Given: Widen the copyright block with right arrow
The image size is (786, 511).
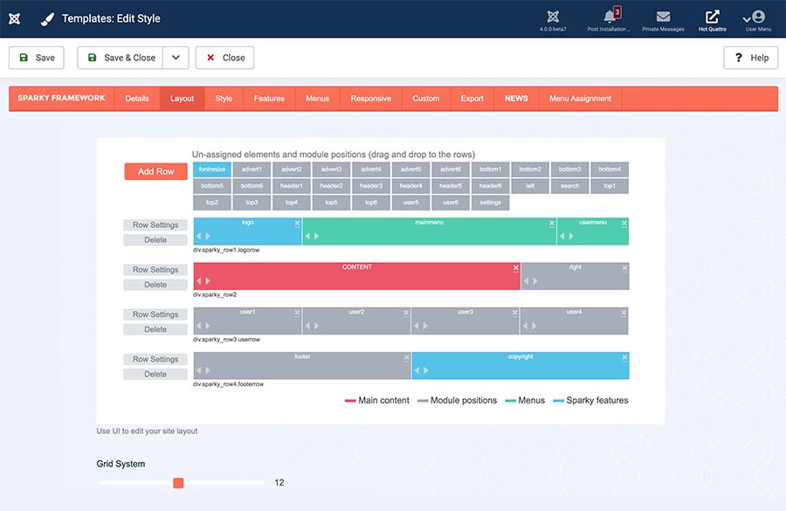Looking at the screenshot, I should 426,370.
